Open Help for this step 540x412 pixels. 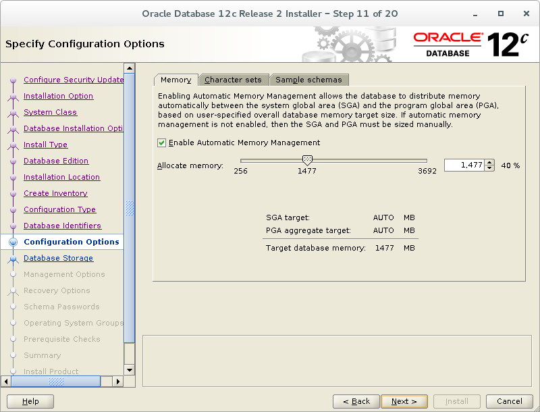tap(30, 401)
